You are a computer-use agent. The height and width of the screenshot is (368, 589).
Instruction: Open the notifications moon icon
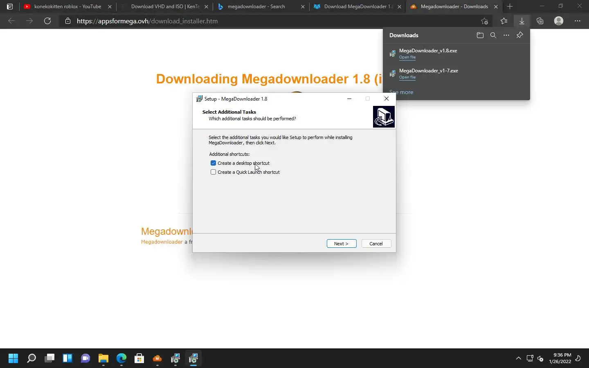(578, 359)
